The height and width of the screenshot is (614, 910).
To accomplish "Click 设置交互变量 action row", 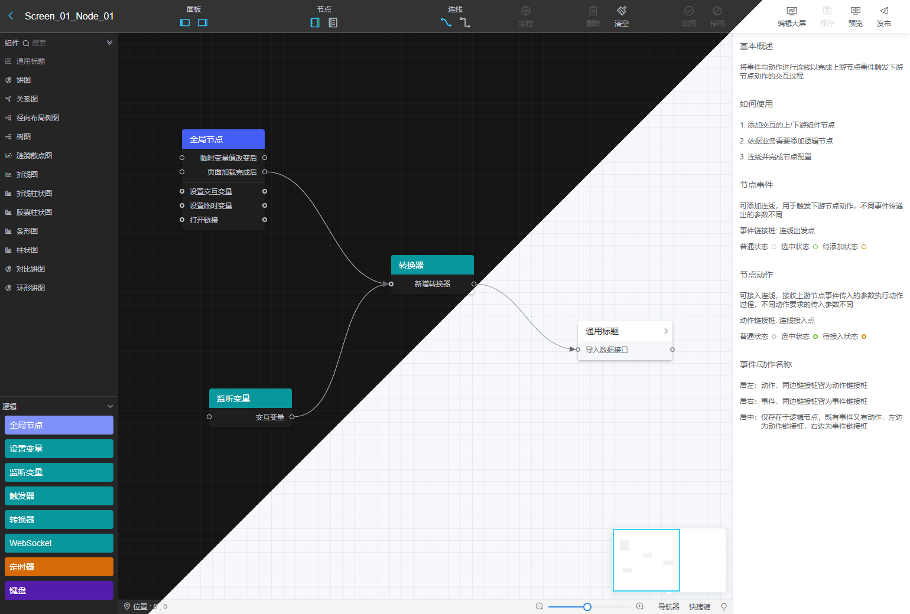I will click(223, 191).
